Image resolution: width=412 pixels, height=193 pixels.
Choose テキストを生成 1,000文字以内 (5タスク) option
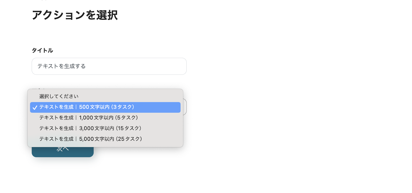coord(105,118)
